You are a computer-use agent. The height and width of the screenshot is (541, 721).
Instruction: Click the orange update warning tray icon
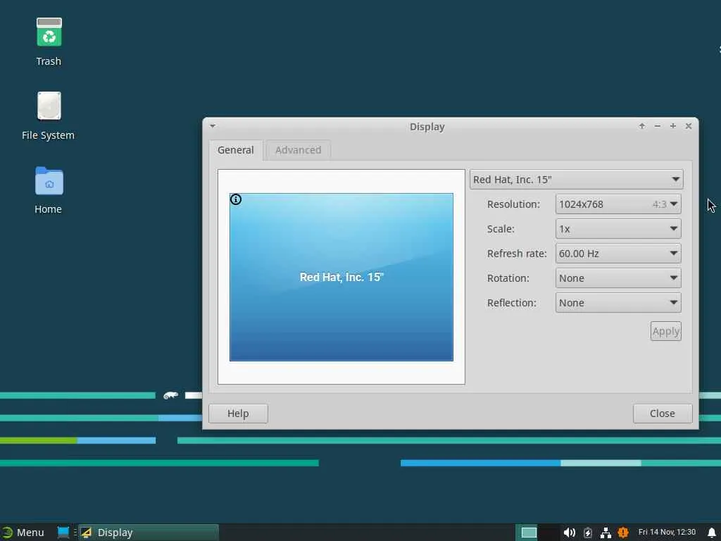[x=623, y=533]
